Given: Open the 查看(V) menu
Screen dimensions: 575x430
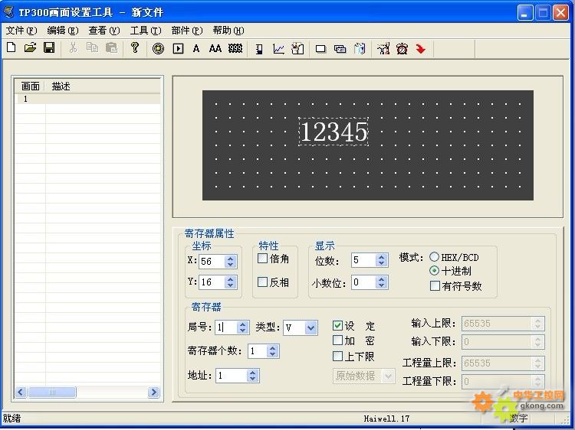Looking at the screenshot, I should 104,31.
